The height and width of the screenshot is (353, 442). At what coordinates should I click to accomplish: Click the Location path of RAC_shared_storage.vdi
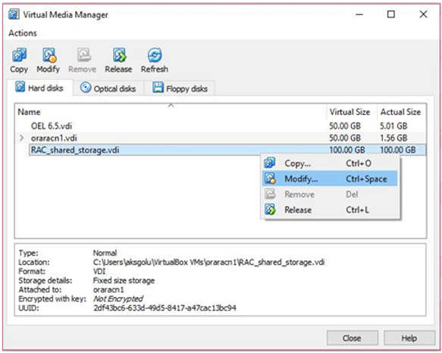(x=209, y=262)
